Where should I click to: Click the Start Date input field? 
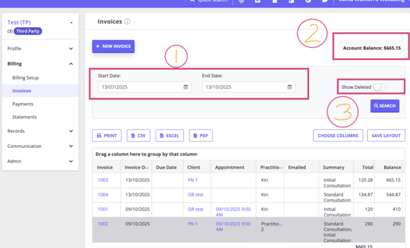pyautogui.click(x=140, y=87)
